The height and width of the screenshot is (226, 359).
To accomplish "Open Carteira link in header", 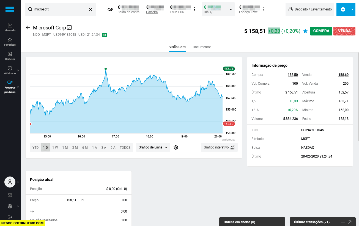I will (x=152, y=12).
